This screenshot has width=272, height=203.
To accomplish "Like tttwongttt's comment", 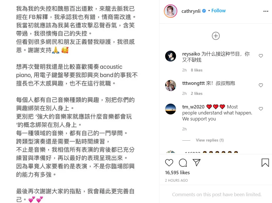I will coord(261,85).
